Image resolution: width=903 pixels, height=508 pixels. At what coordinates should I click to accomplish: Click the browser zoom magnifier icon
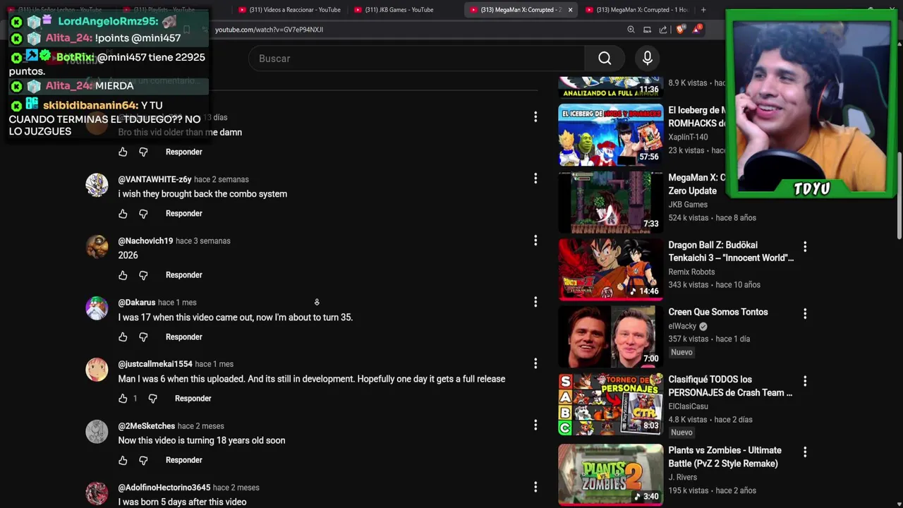(x=631, y=30)
